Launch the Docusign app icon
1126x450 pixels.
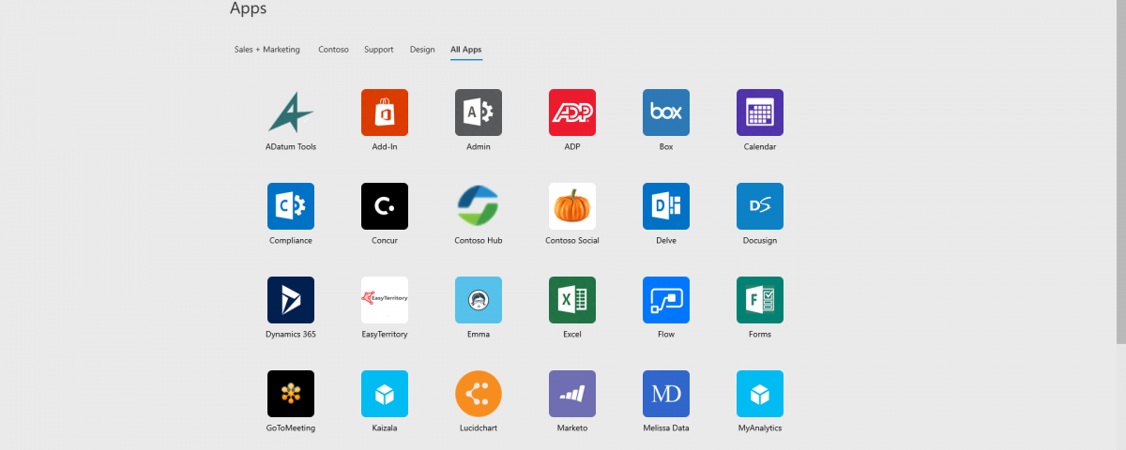pyautogui.click(x=760, y=206)
